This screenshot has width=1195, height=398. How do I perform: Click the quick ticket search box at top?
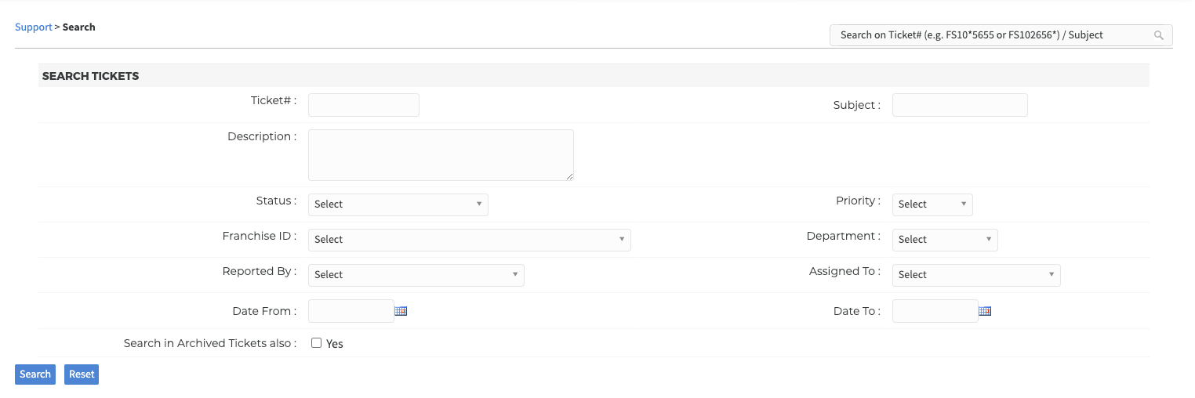click(x=1001, y=35)
